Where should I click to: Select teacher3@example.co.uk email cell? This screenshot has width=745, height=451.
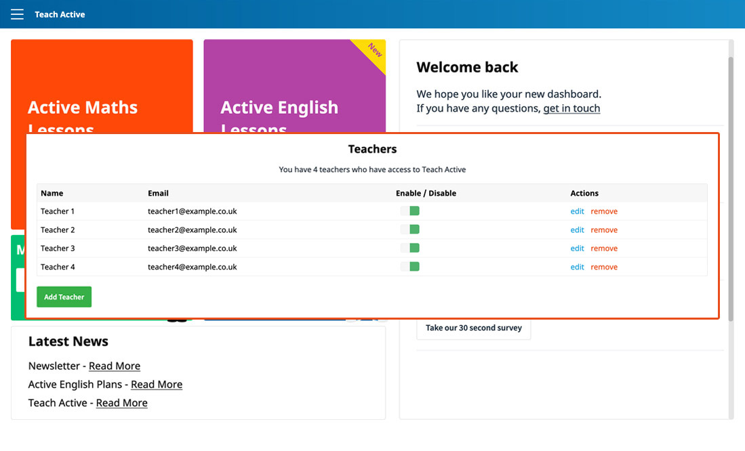pyautogui.click(x=193, y=249)
